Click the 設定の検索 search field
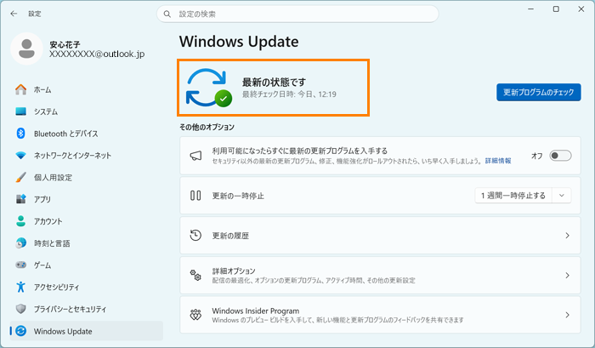This screenshot has height=348, width=595. tap(297, 14)
